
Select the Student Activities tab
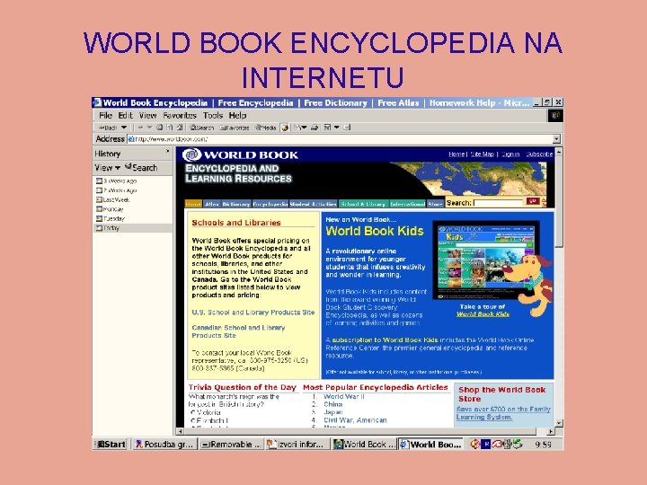[313, 204]
